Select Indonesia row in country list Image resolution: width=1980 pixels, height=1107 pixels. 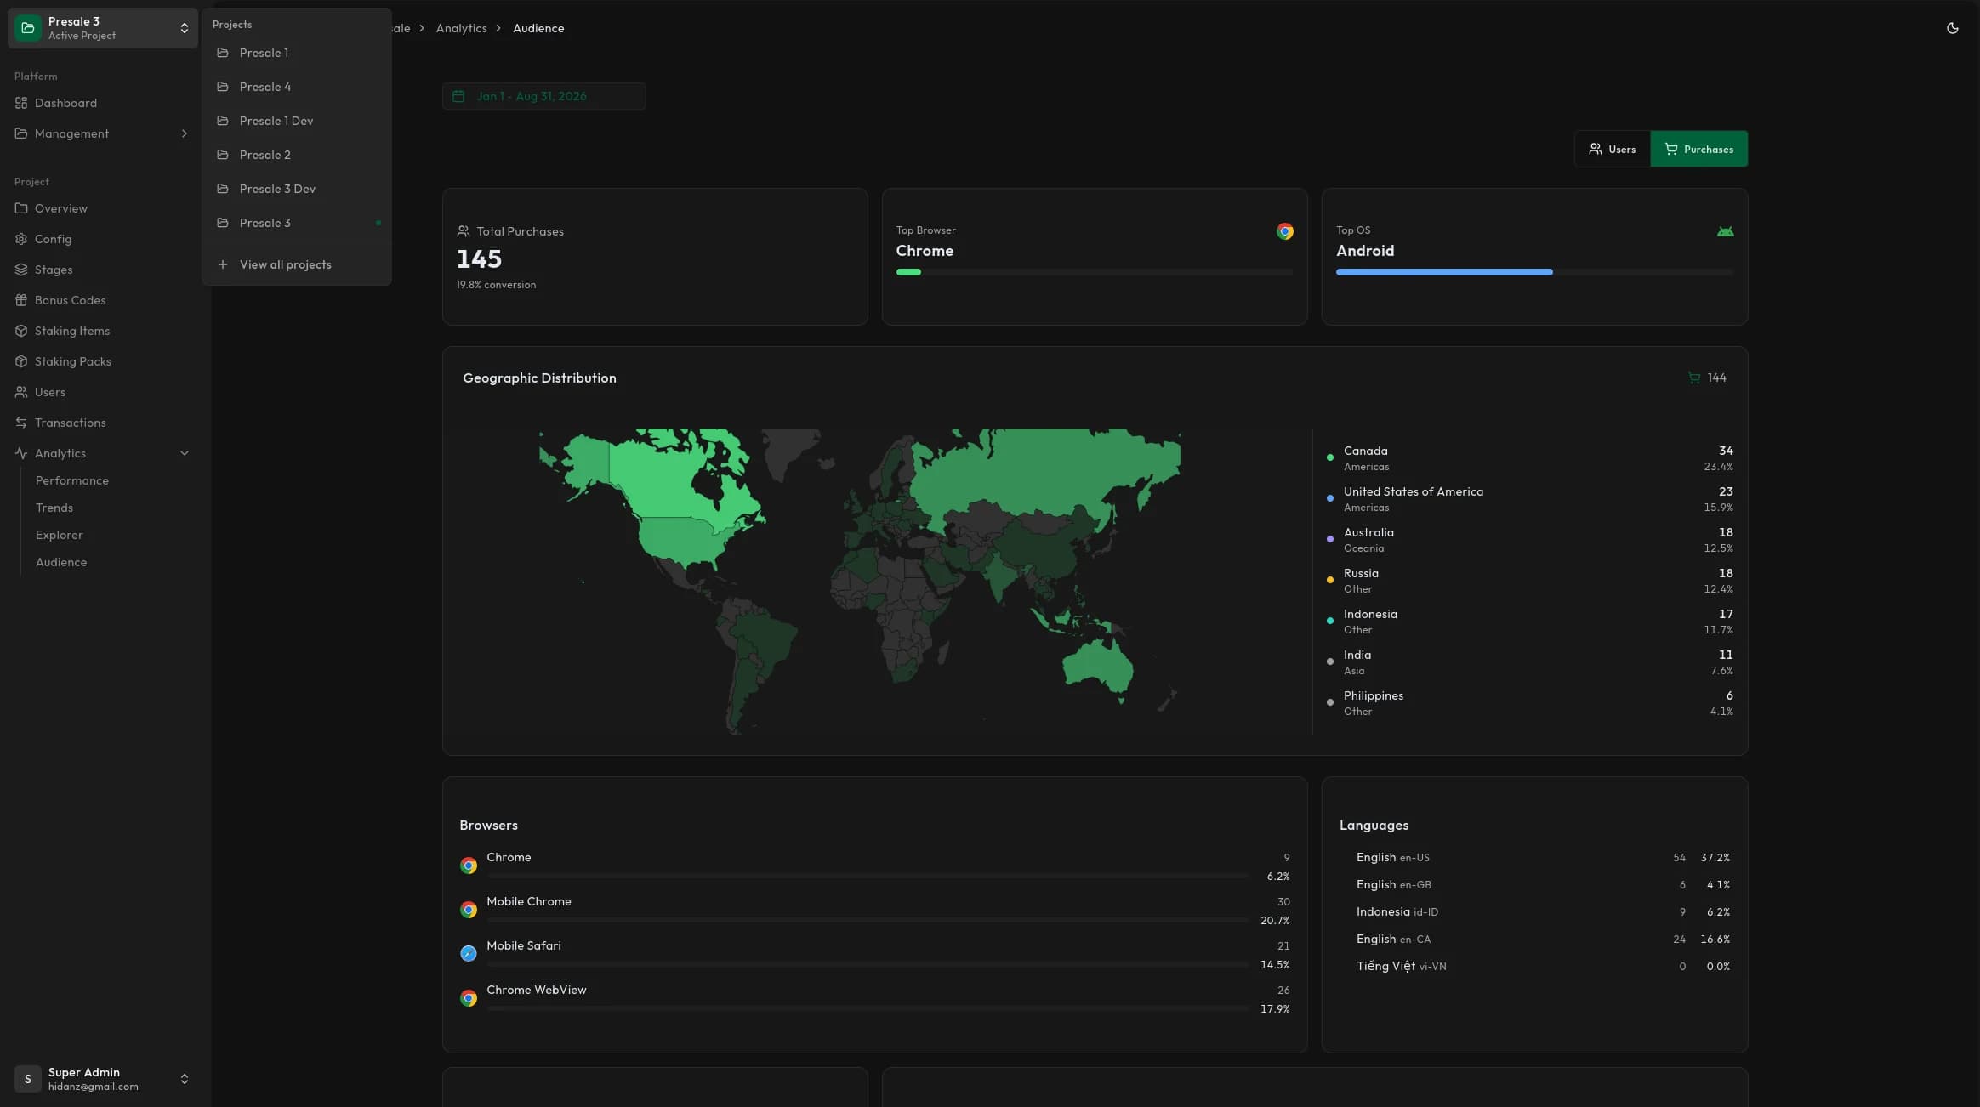[x=1529, y=622]
